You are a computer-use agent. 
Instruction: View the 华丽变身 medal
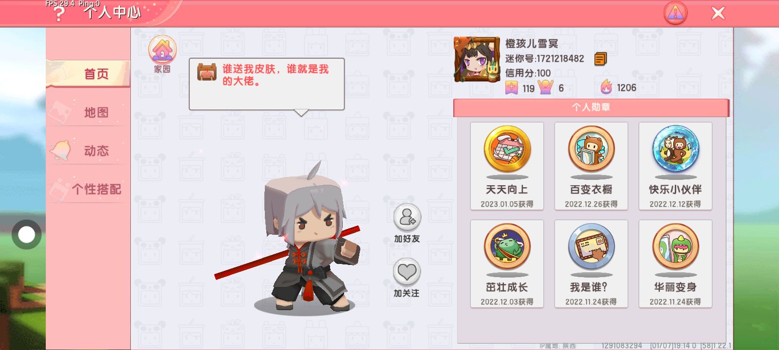click(675, 264)
